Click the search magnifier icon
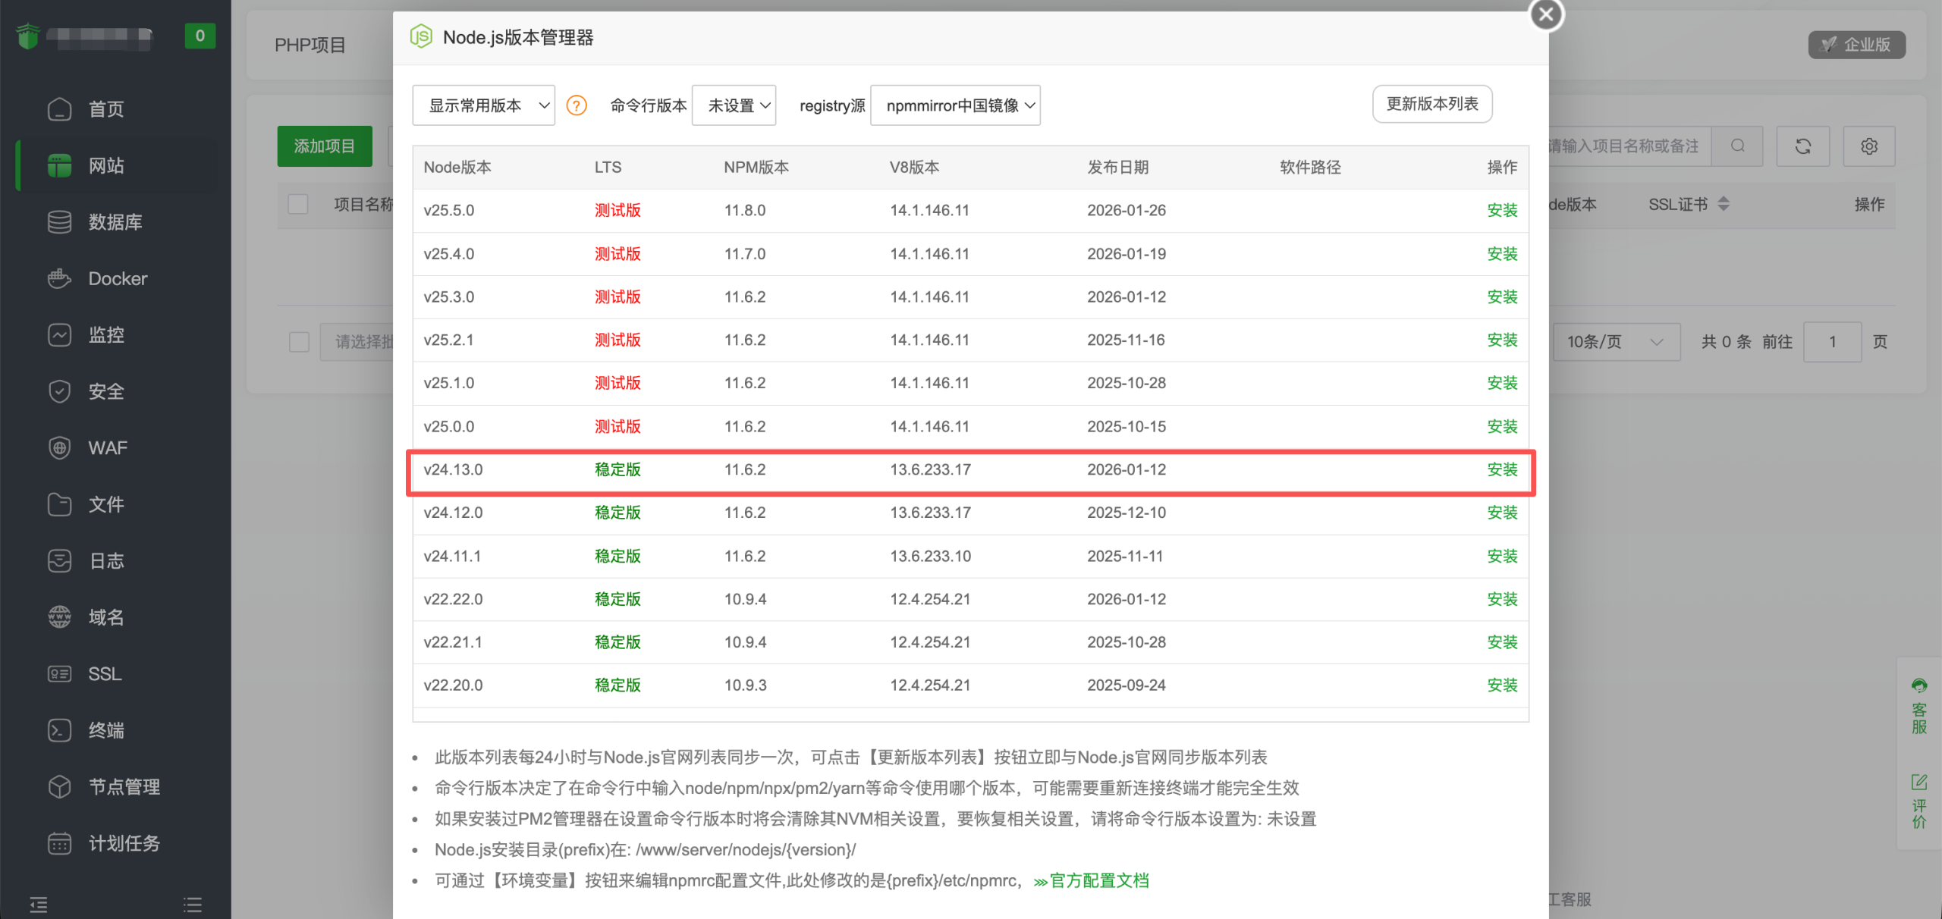 point(1737,146)
